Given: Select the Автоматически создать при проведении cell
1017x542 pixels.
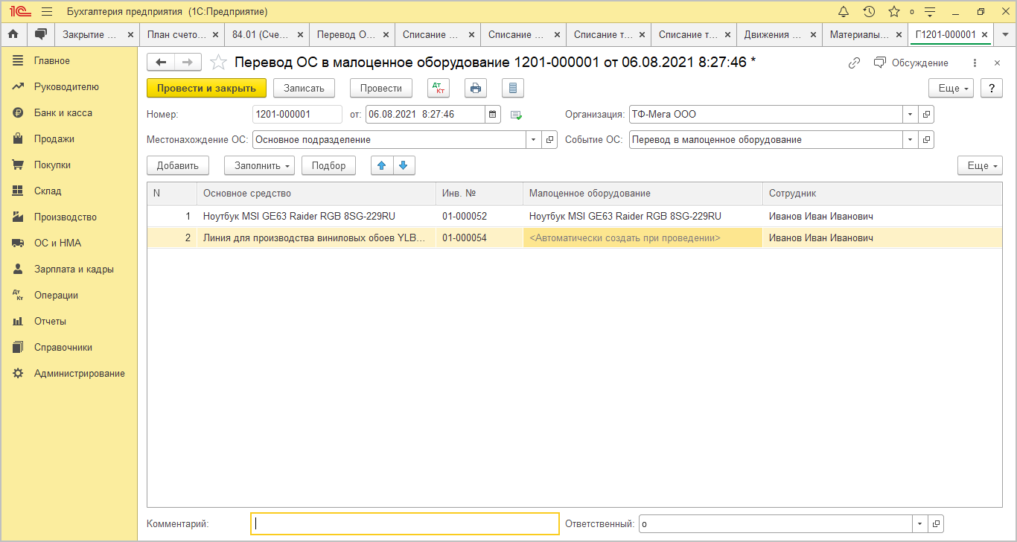Looking at the screenshot, I should (643, 238).
